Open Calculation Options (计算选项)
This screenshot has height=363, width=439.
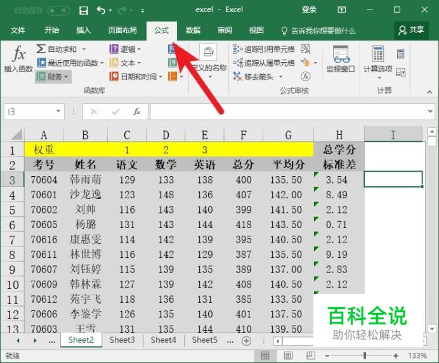pyautogui.click(x=378, y=61)
